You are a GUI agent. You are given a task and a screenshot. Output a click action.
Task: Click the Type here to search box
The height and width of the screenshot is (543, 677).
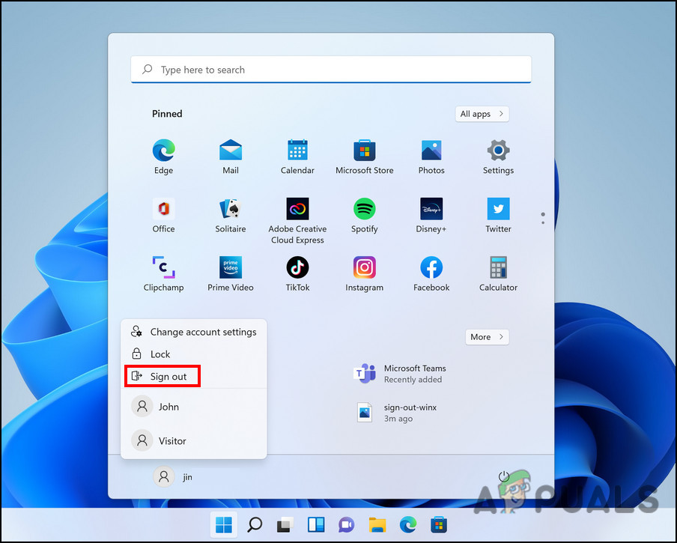[x=331, y=70]
